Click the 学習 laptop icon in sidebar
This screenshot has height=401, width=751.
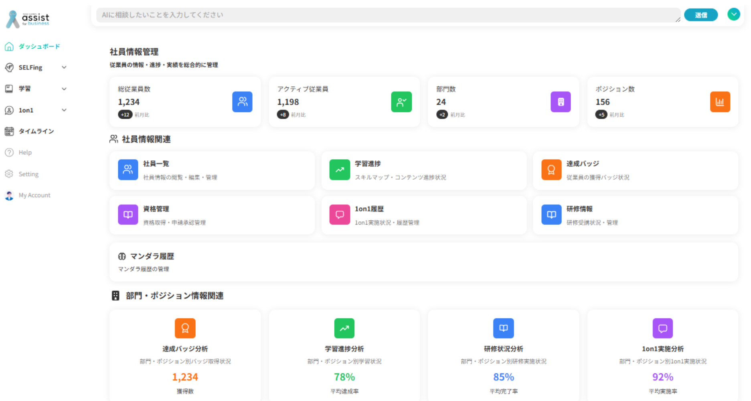9,89
